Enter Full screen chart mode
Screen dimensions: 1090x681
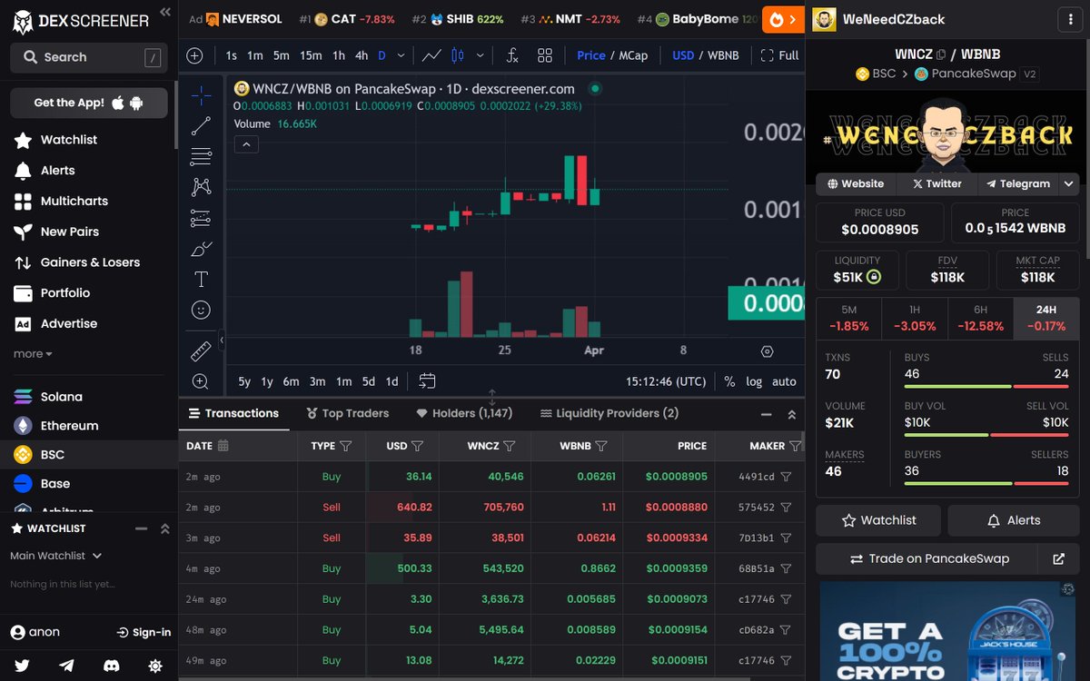pos(780,55)
